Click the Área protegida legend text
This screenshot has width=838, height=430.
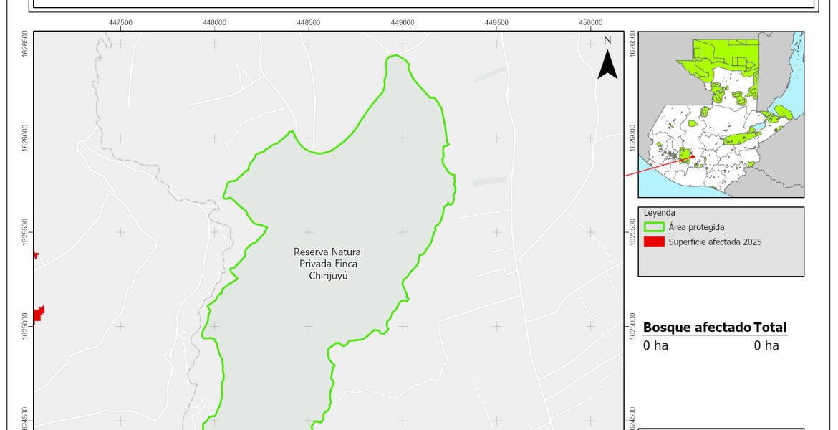(x=696, y=227)
